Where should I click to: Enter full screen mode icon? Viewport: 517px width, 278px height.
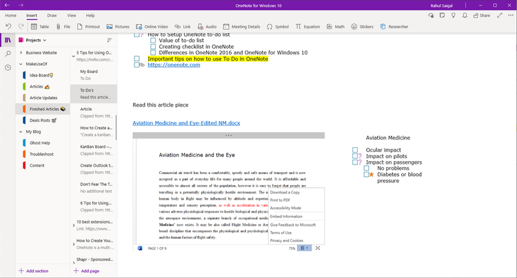pos(500,15)
